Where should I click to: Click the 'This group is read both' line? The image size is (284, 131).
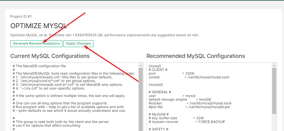point(61,122)
